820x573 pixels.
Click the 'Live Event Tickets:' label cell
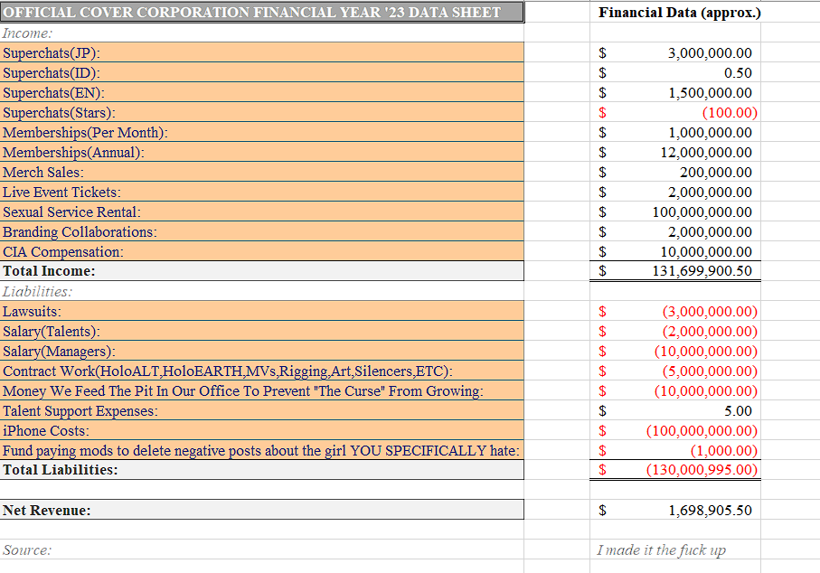pyautogui.click(x=261, y=192)
